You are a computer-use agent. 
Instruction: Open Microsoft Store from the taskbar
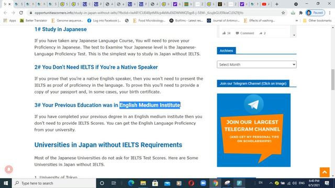[x=155, y=183]
